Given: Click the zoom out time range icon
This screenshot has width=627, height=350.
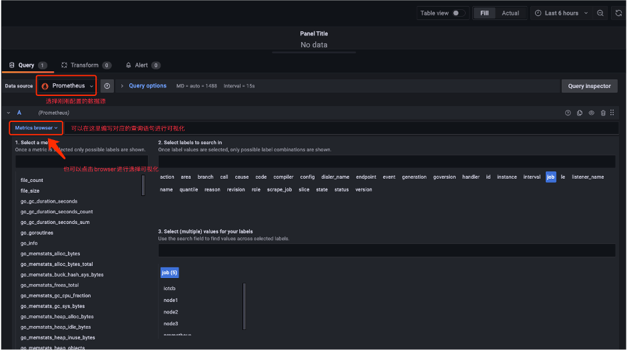Looking at the screenshot, I should pos(600,13).
